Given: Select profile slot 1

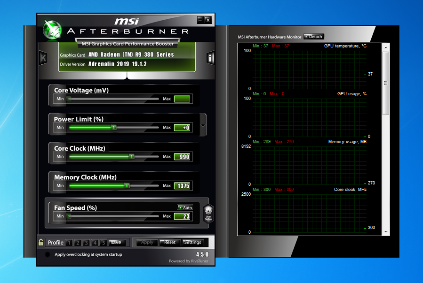Looking at the screenshot, I should (x=69, y=243).
